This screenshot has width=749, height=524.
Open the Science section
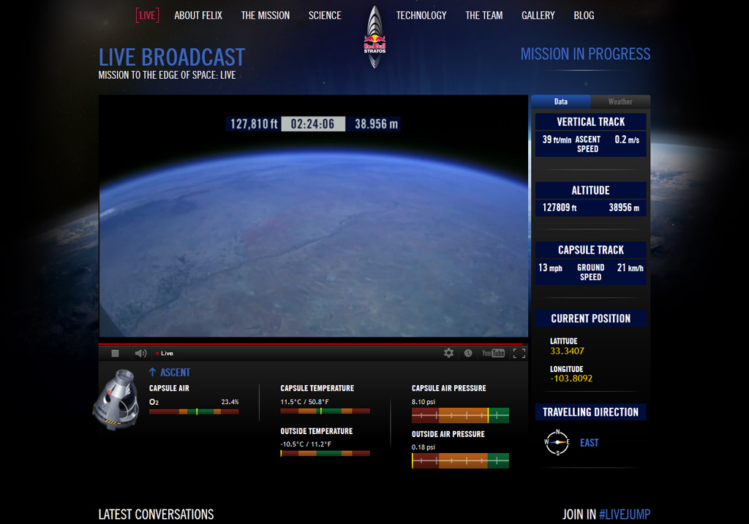(x=325, y=15)
